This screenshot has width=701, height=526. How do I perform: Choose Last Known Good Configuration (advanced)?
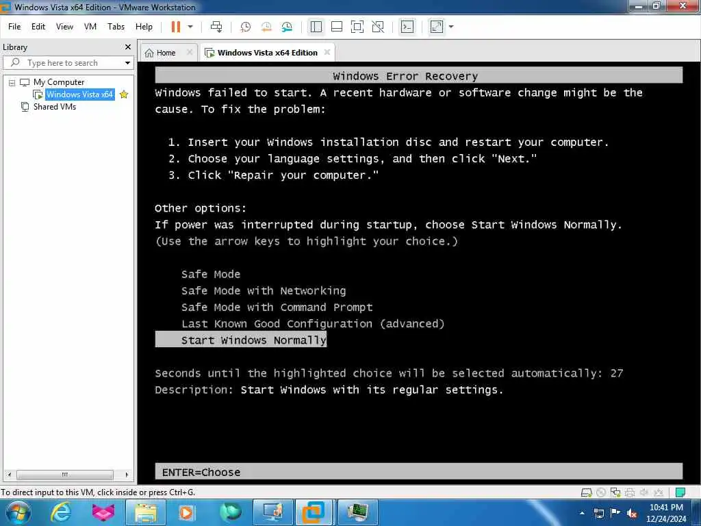313,324
